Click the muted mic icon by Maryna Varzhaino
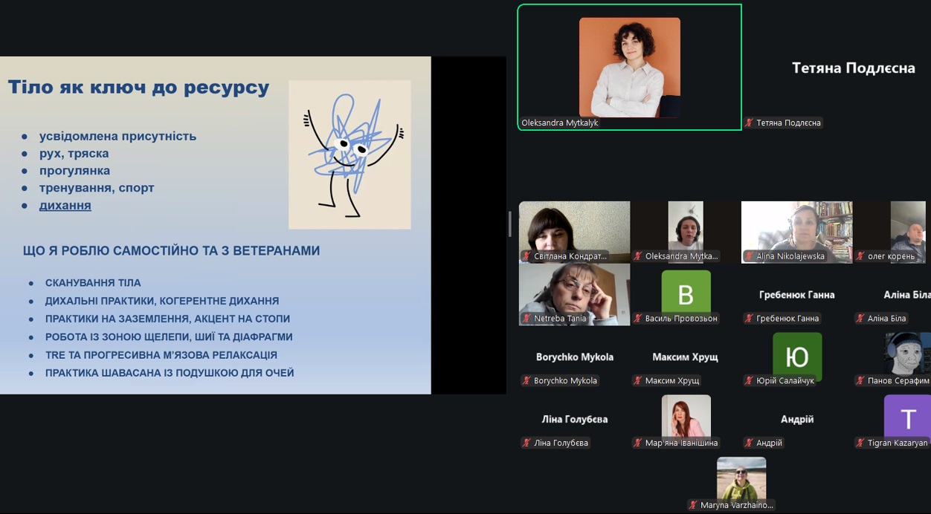This screenshot has height=514, width=931. pyautogui.click(x=694, y=505)
